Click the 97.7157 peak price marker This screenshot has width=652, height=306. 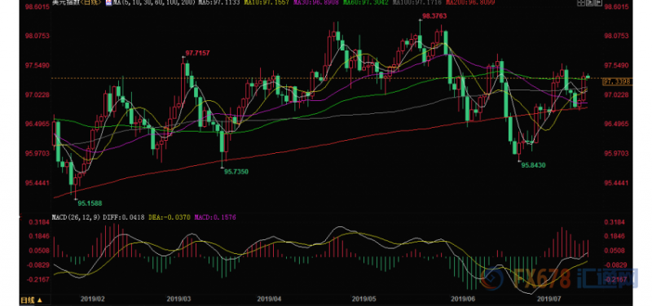click(x=197, y=53)
